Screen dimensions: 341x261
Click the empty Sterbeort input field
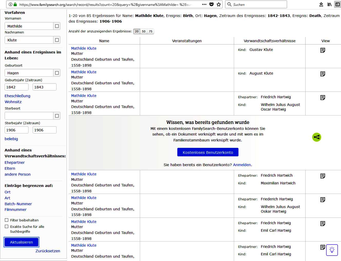point(29,116)
